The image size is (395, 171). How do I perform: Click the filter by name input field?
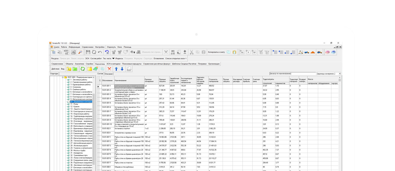coord(293,74)
